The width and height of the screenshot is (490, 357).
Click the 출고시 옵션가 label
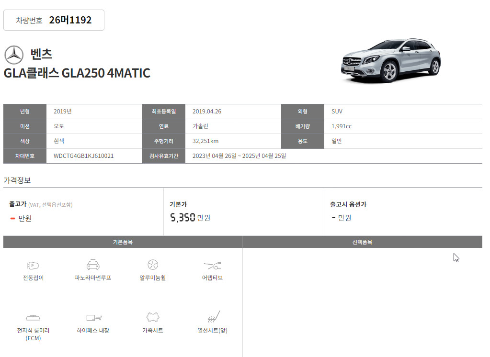(x=348, y=204)
